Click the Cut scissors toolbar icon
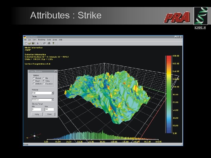 pos(38,43)
